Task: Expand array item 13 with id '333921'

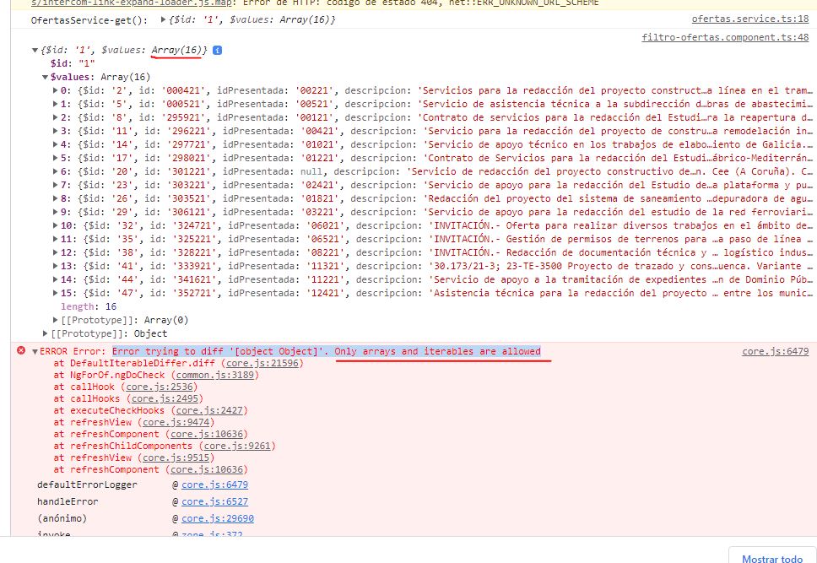Action: [x=55, y=267]
